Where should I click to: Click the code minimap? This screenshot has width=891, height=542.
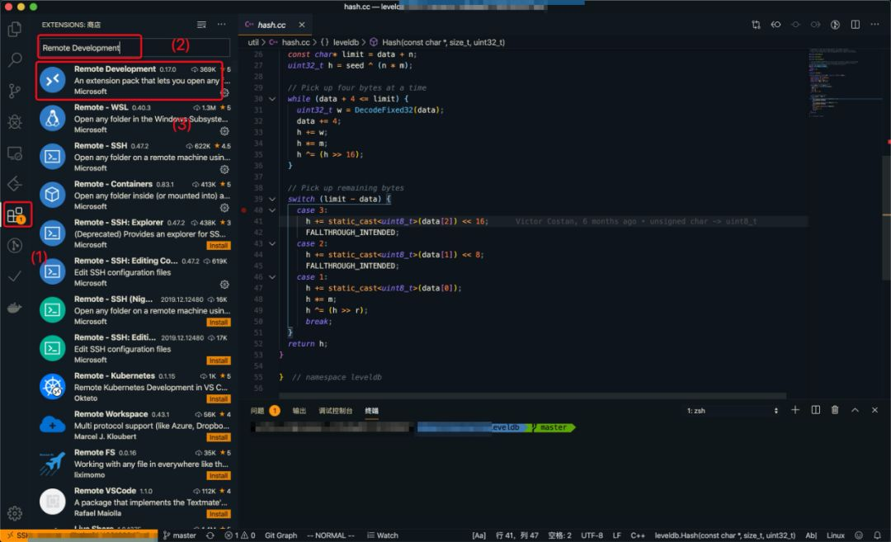click(x=846, y=82)
